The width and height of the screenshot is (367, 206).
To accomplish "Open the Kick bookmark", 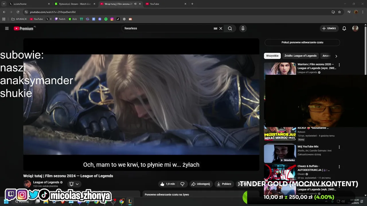I will pyautogui.click(x=73, y=19).
